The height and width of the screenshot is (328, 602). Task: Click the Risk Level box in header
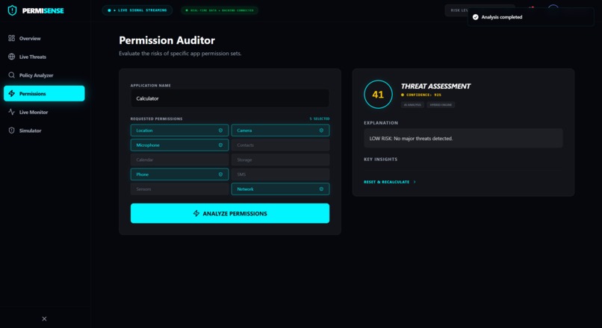coord(456,10)
